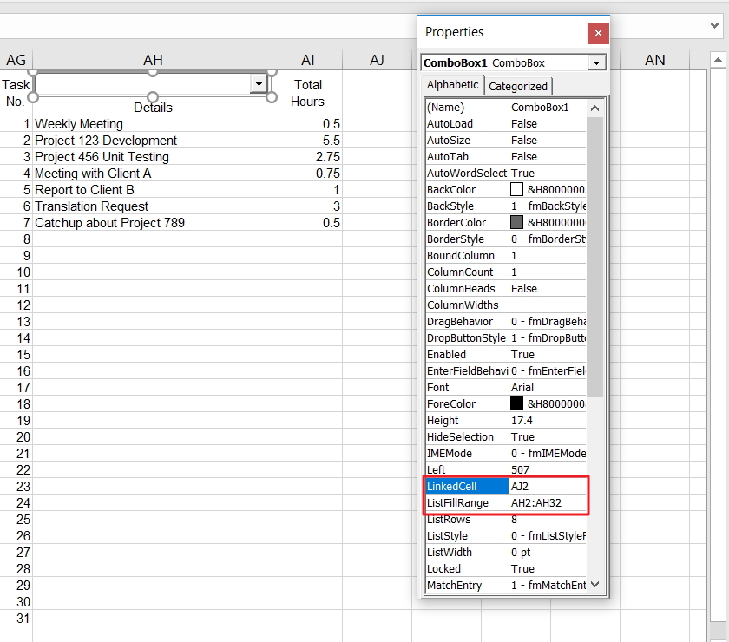729x642 pixels.
Task: Click the total hours value 5.5
Action: (x=307, y=141)
